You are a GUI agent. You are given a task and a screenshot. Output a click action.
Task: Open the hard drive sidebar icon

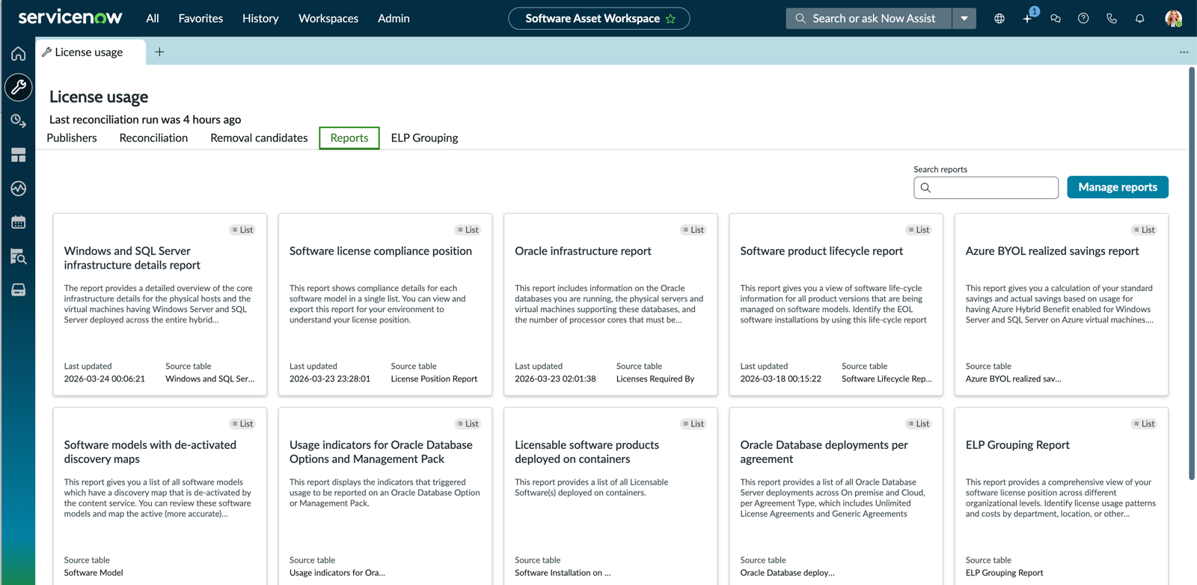(x=18, y=290)
